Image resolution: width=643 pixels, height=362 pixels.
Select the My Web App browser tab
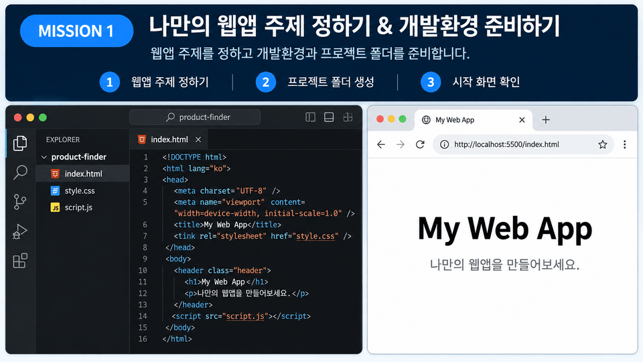point(474,120)
